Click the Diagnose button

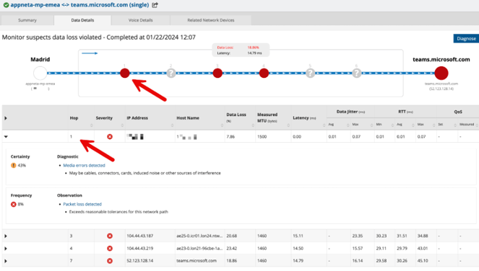tap(466, 38)
